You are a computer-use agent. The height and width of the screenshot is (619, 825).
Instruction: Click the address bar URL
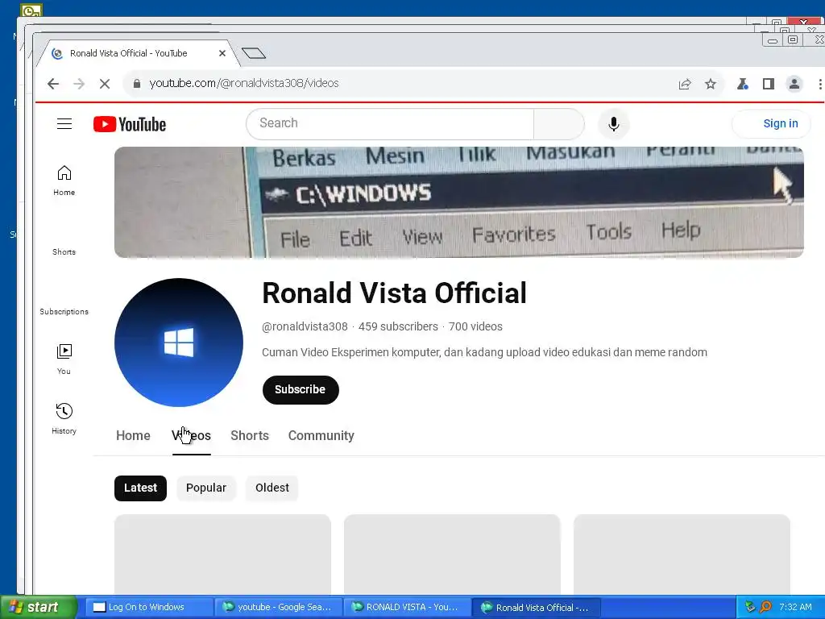(x=243, y=83)
